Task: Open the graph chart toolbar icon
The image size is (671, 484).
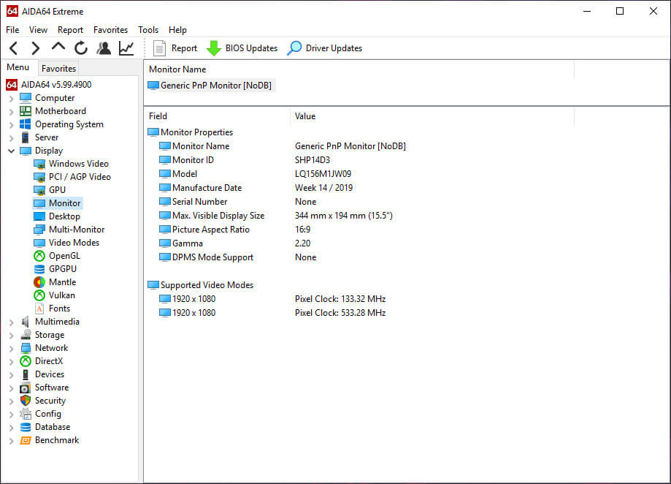Action: pyautogui.click(x=126, y=48)
